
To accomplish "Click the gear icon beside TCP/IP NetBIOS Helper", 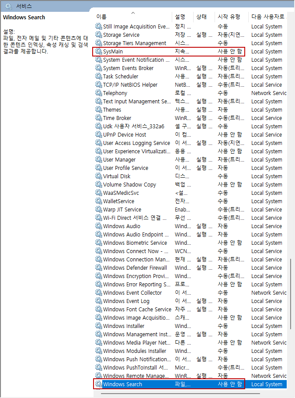I will pyautogui.click(x=99, y=85).
